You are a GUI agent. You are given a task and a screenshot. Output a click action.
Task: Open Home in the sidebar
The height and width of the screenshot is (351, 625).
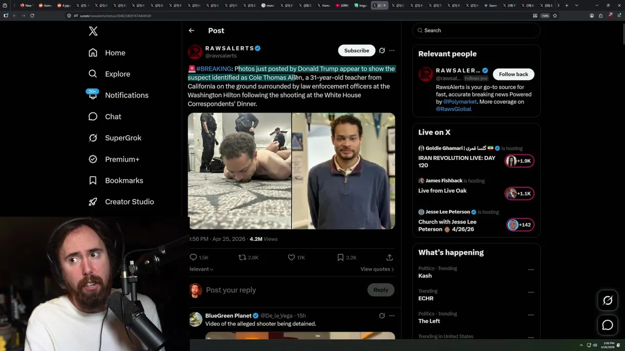point(107,53)
